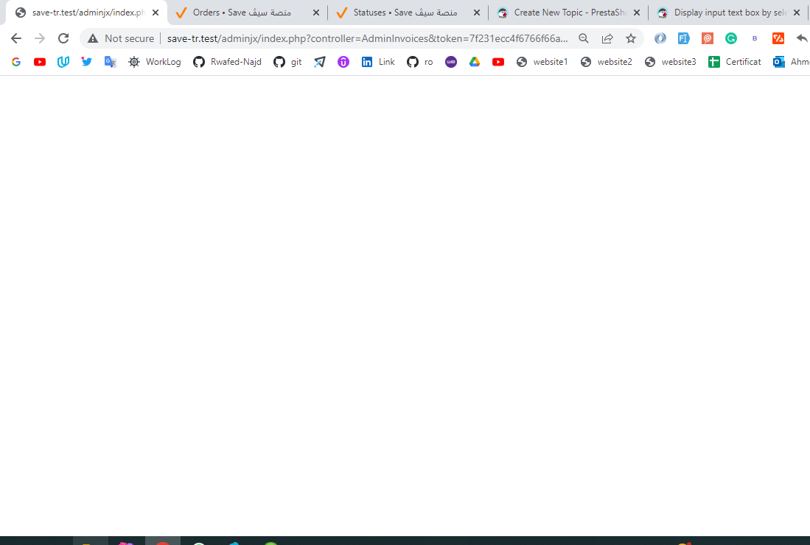
Task: Open the website2 bookmark
Action: tap(607, 62)
